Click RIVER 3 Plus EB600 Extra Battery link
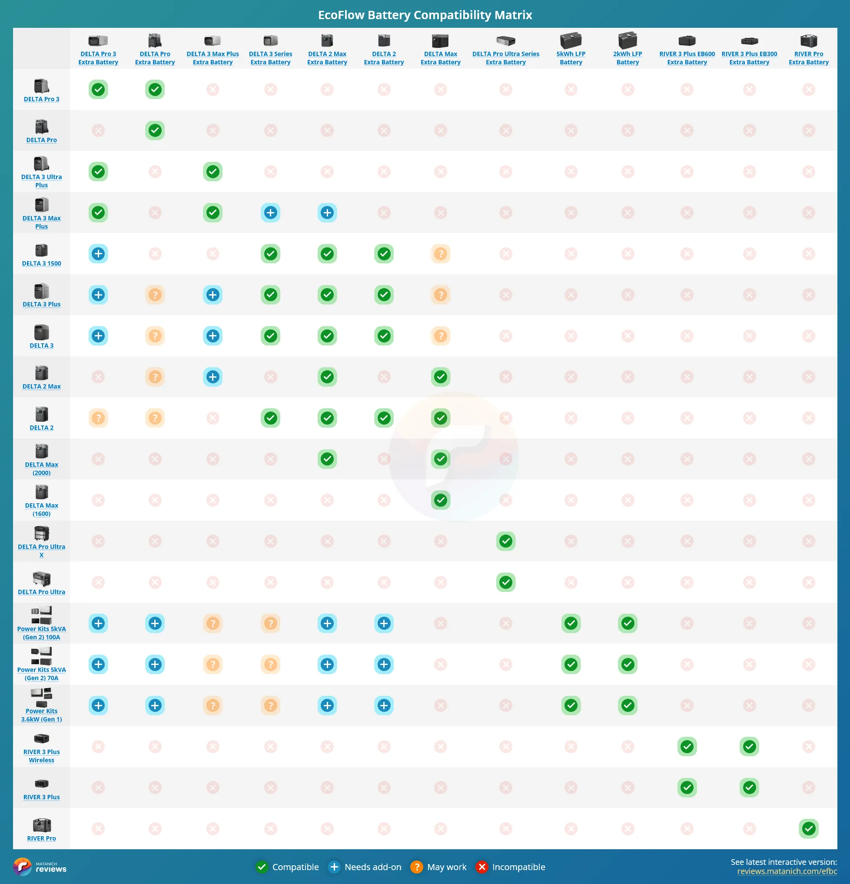Viewport: 850px width, 884px height. [687, 58]
